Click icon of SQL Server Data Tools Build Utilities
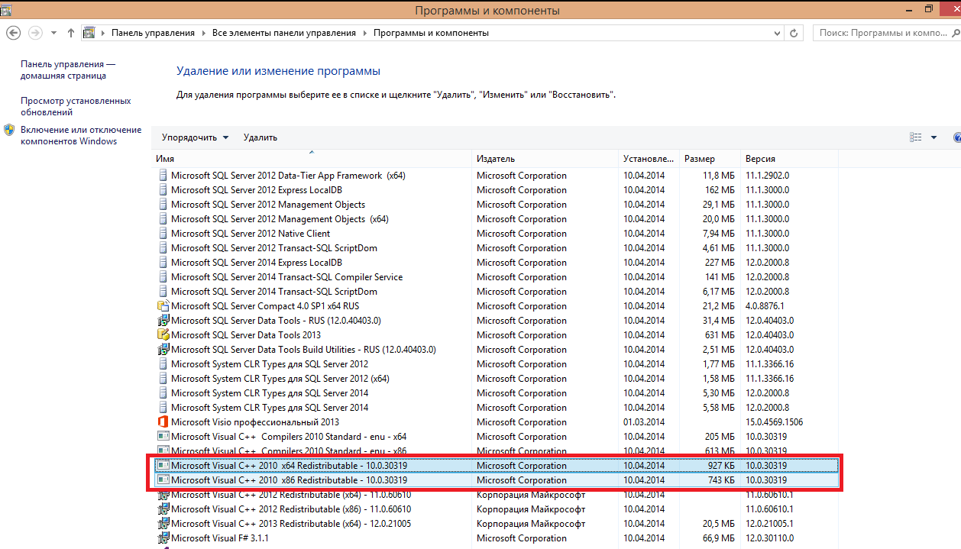 [x=163, y=350]
